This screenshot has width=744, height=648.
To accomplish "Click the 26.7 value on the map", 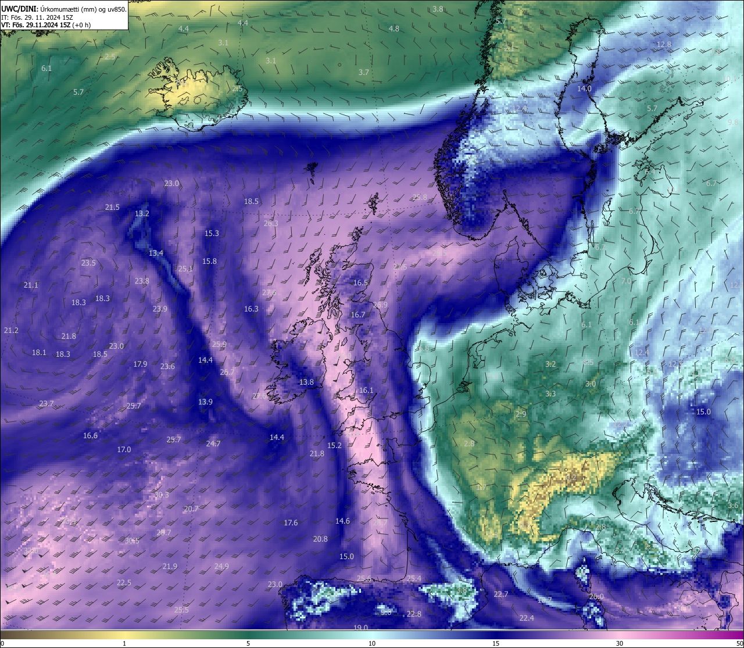I will [x=227, y=372].
